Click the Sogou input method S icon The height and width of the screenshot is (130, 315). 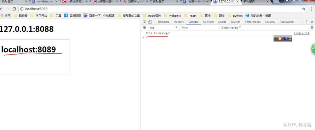point(280,39)
